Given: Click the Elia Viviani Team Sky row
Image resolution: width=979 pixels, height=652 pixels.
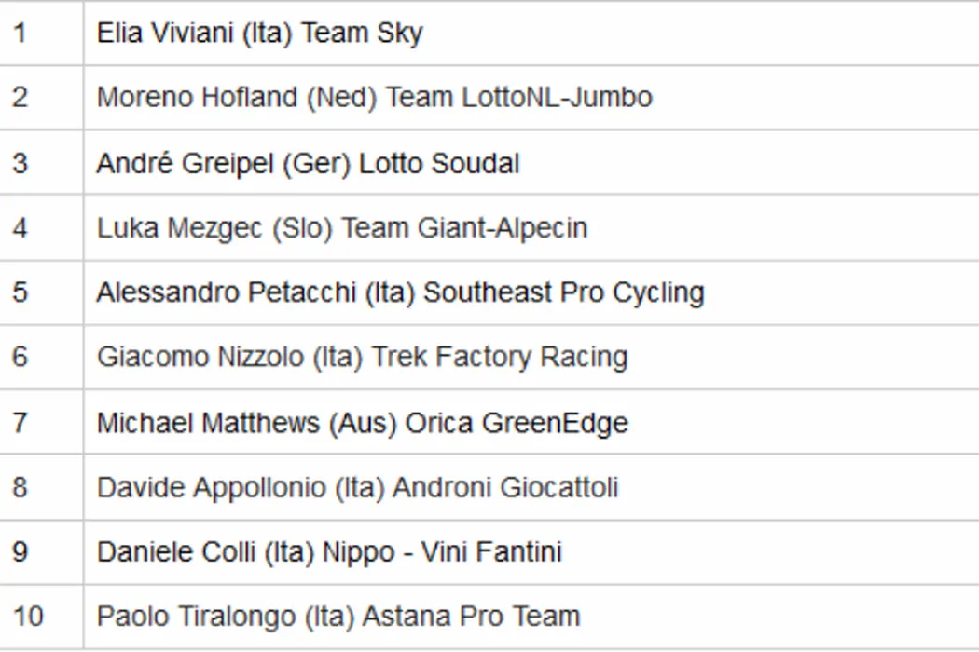Looking at the screenshot, I should (259, 34).
